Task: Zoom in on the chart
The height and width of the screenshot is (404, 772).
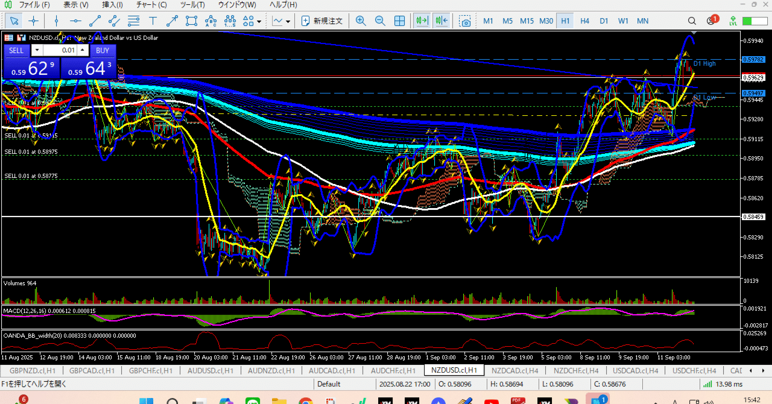Action: 361,21
